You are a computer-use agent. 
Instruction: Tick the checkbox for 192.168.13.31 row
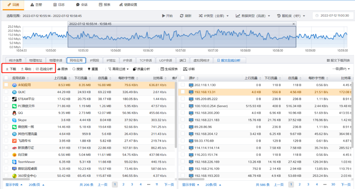(183, 92)
